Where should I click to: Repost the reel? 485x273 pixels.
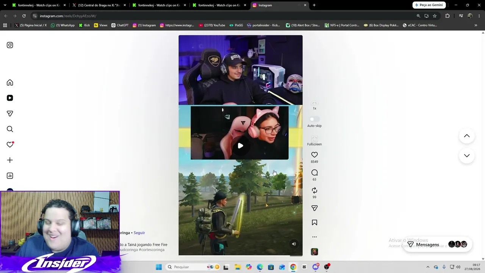(314, 190)
